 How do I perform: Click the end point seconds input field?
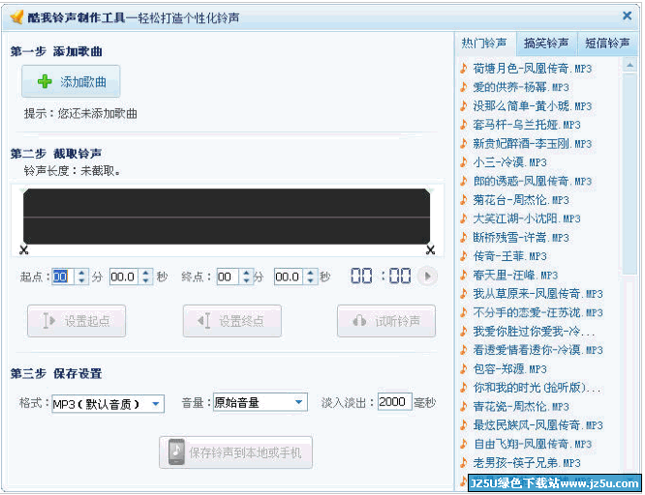[x=289, y=277]
